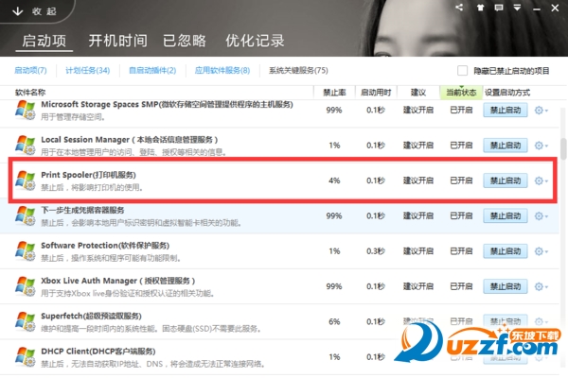
Task: Click 禁止启动 for Xbox Live Auth Manager
Action: pyautogui.click(x=506, y=286)
